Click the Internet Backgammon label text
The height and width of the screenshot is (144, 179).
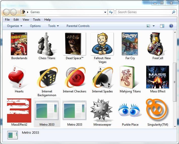coord(47,93)
